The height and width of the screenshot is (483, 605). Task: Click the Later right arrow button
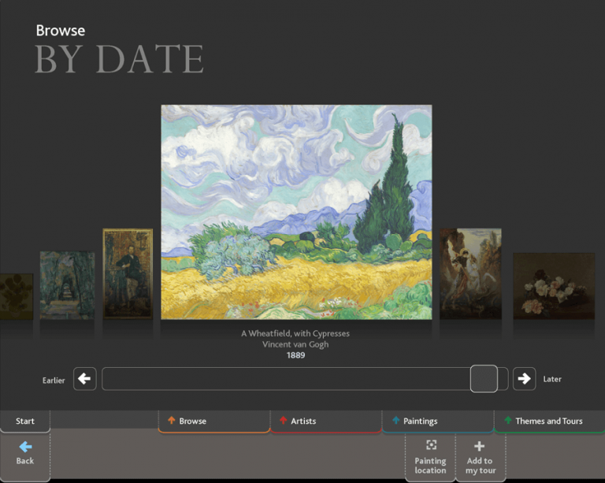coord(524,379)
